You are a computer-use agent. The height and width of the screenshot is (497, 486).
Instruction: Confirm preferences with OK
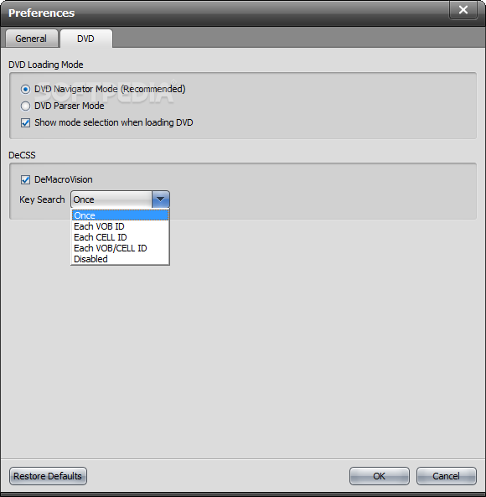click(380, 476)
